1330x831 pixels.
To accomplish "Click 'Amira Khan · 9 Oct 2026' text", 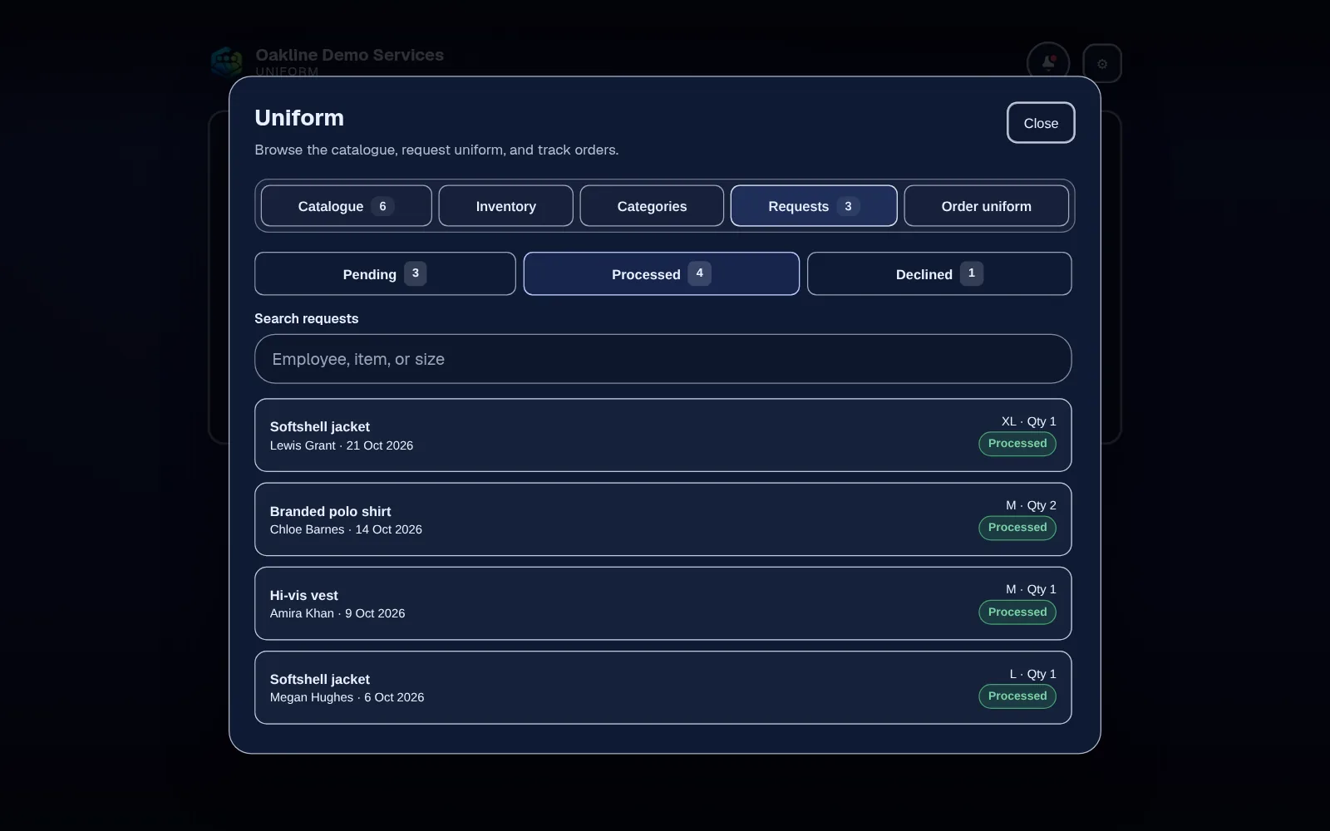I will (x=337, y=613).
